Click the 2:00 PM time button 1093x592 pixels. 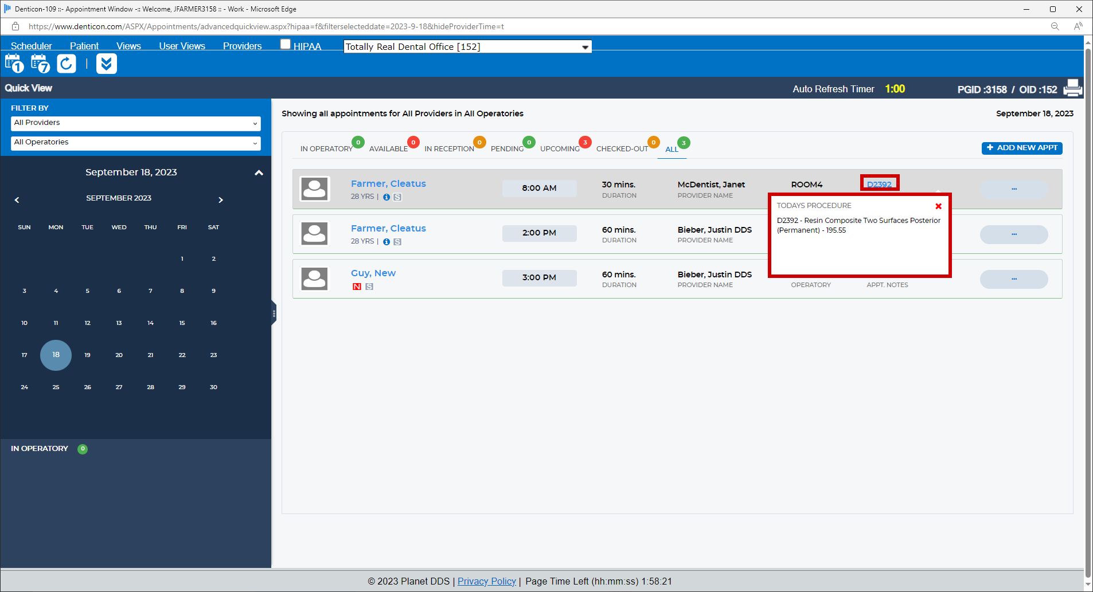pos(539,233)
